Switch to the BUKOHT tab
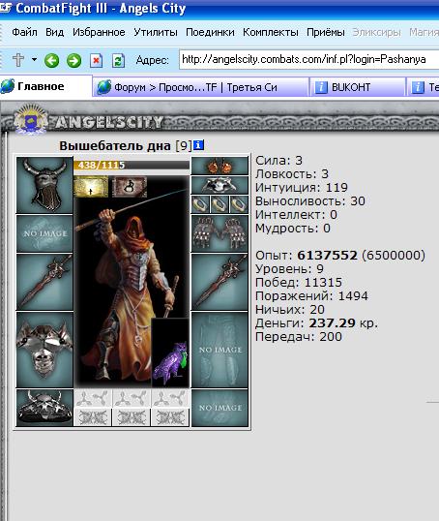Viewport: 439px width, 521px height. [358, 87]
